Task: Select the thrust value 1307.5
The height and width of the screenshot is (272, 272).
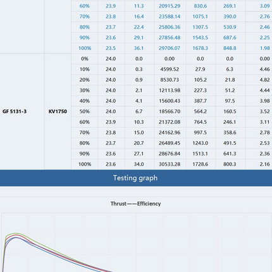Action: click(200, 27)
